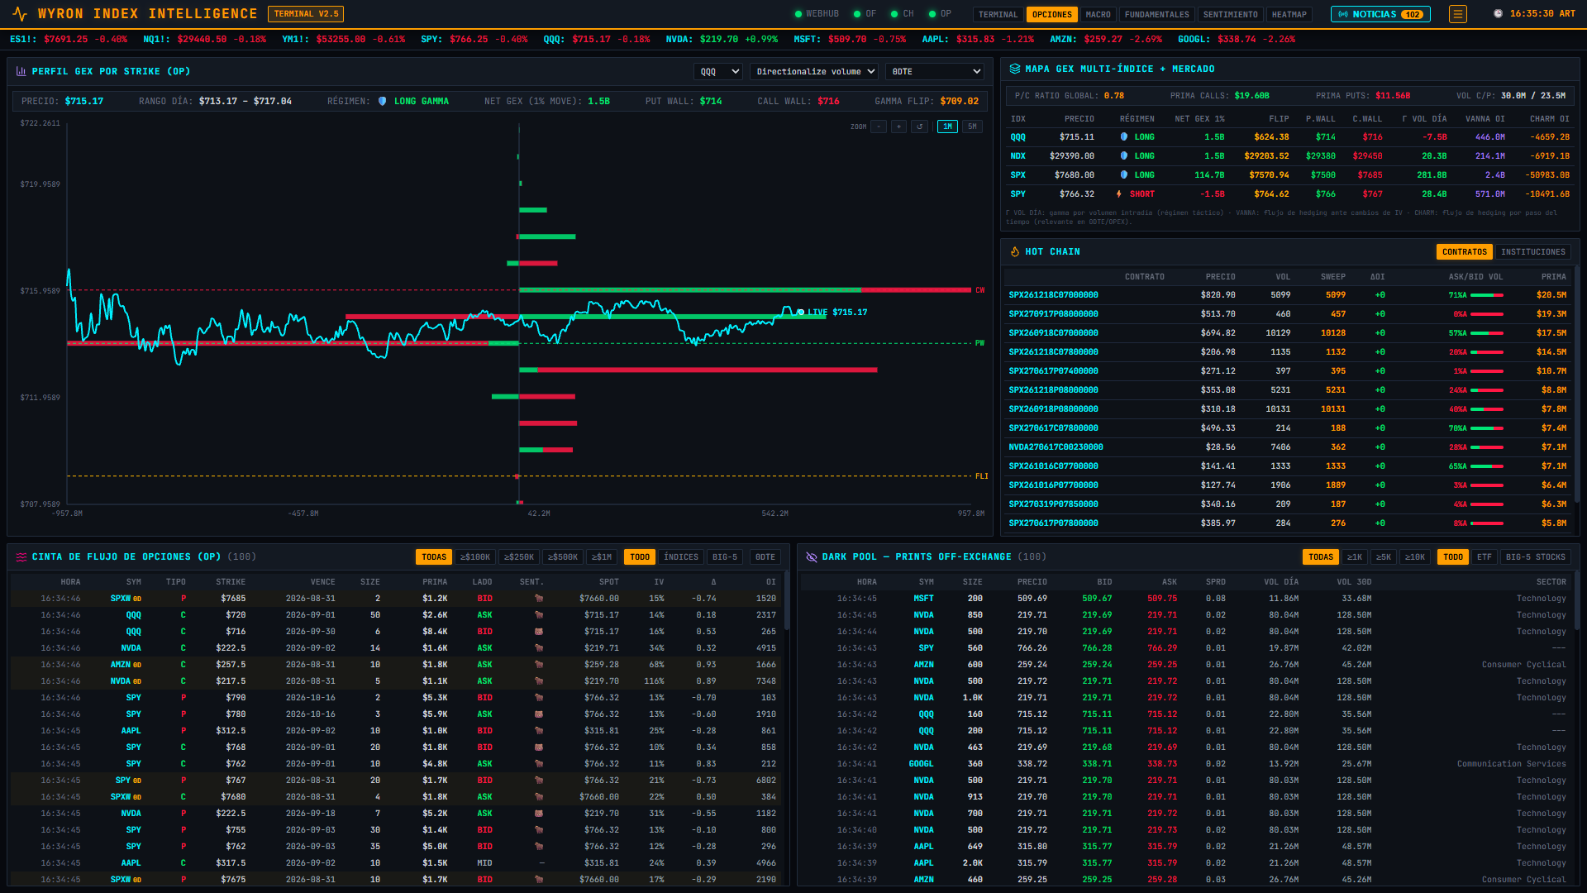Filter dark pool prints to ETF only
This screenshot has width=1587, height=893.
click(1484, 557)
